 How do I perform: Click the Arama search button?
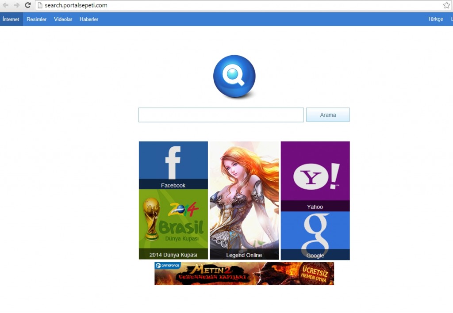(328, 115)
